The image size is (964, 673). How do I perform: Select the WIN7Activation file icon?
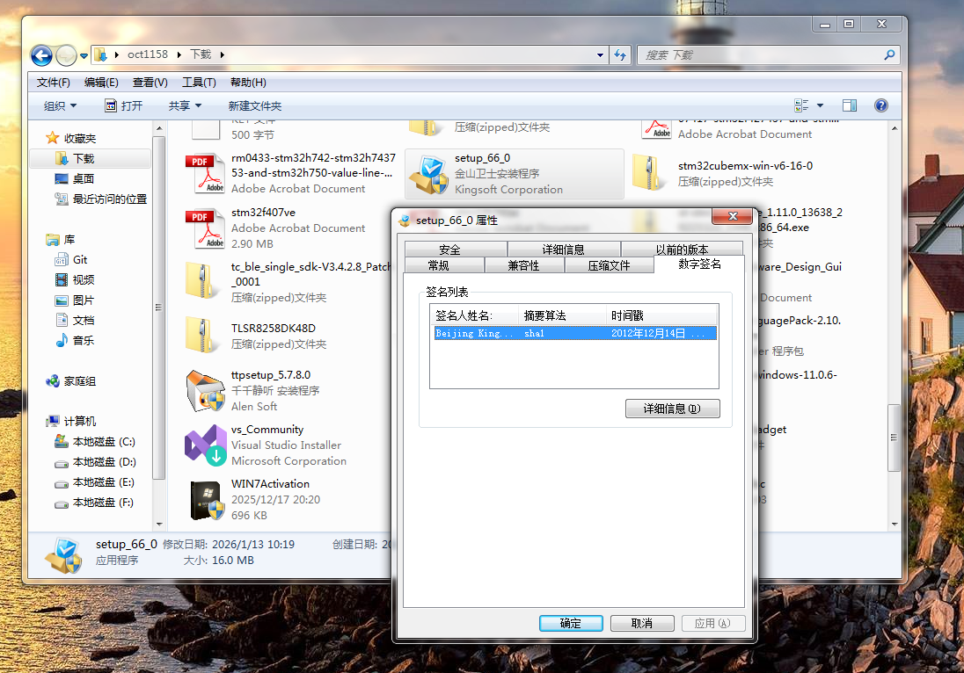(206, 500)
